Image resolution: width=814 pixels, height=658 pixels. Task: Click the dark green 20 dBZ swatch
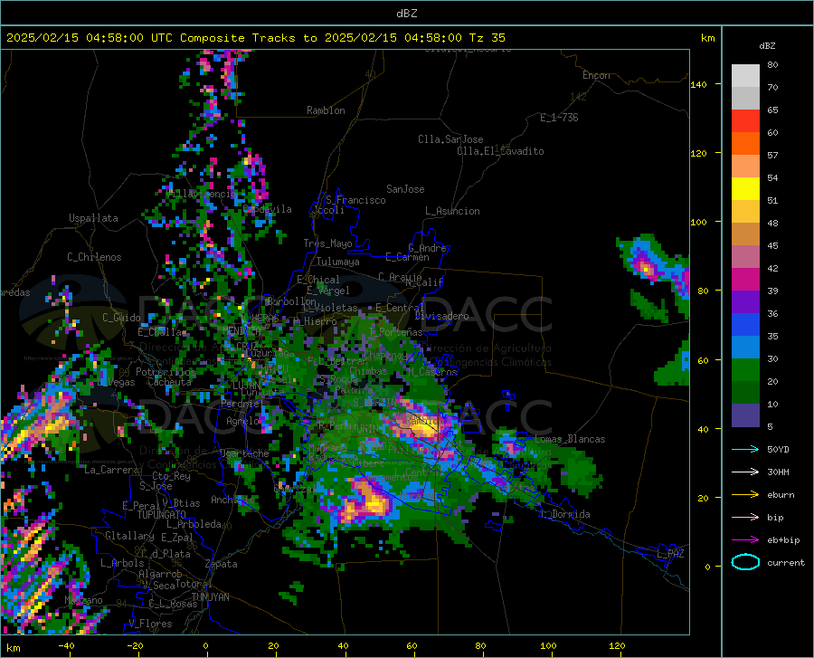coord(745,392)
